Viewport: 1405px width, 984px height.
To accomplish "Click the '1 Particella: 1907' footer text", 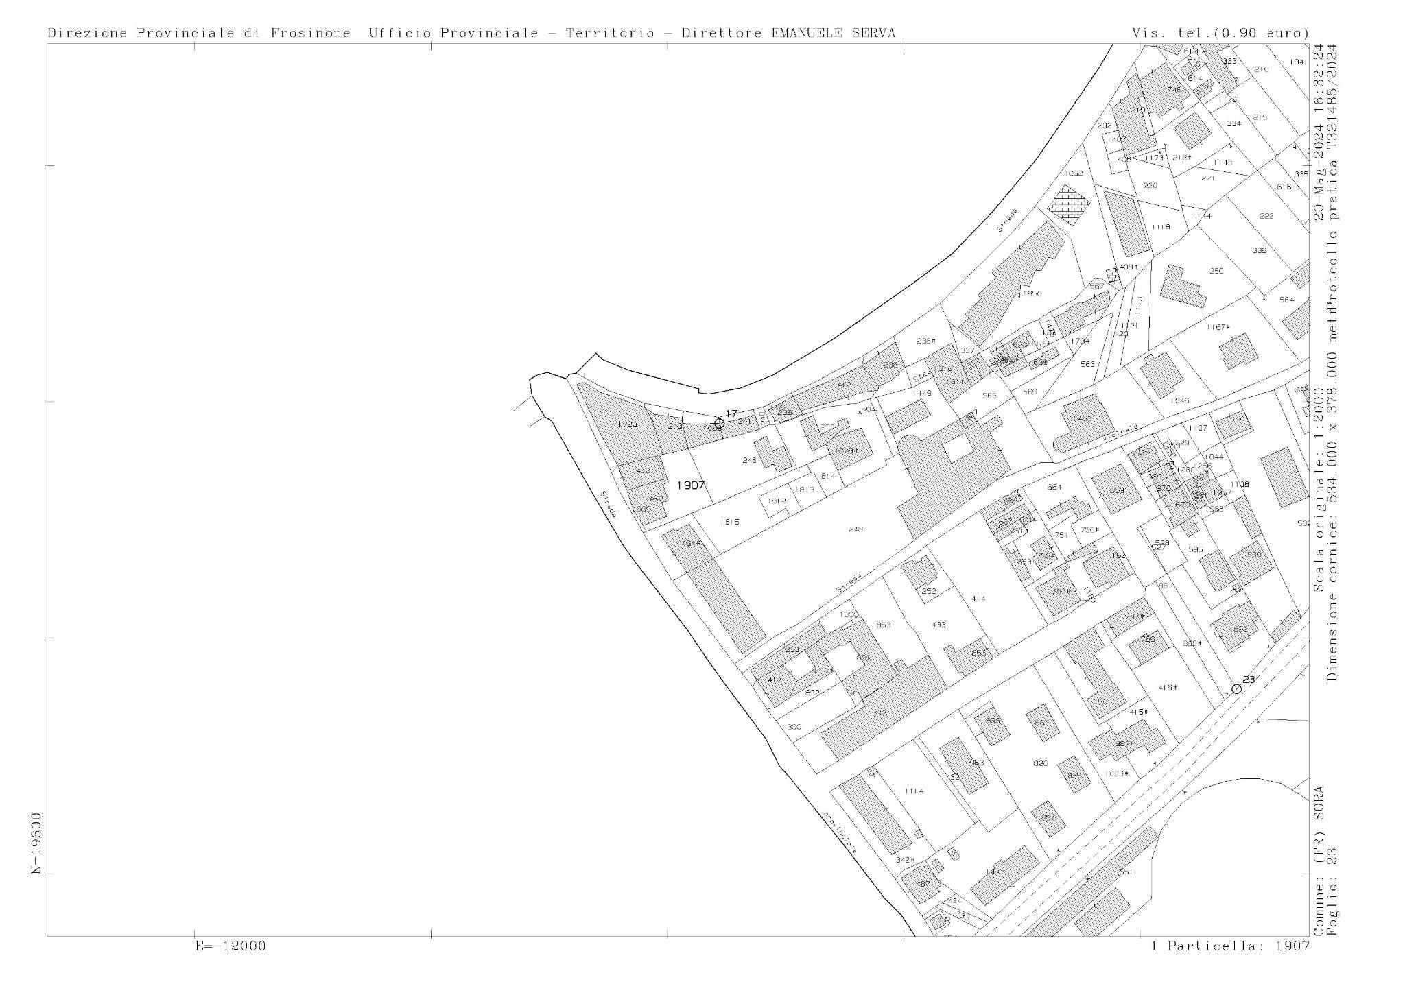I will point(1229,946).
